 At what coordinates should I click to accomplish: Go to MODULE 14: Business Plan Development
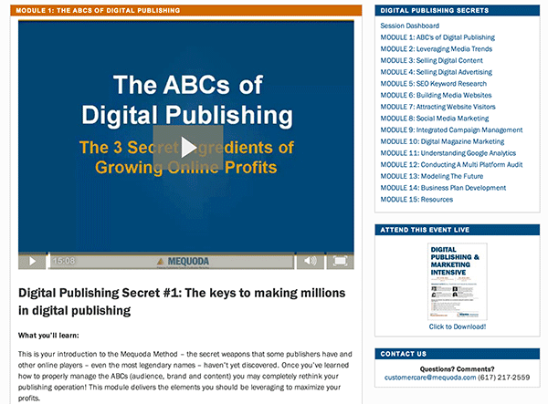click(x=443, y=188)
